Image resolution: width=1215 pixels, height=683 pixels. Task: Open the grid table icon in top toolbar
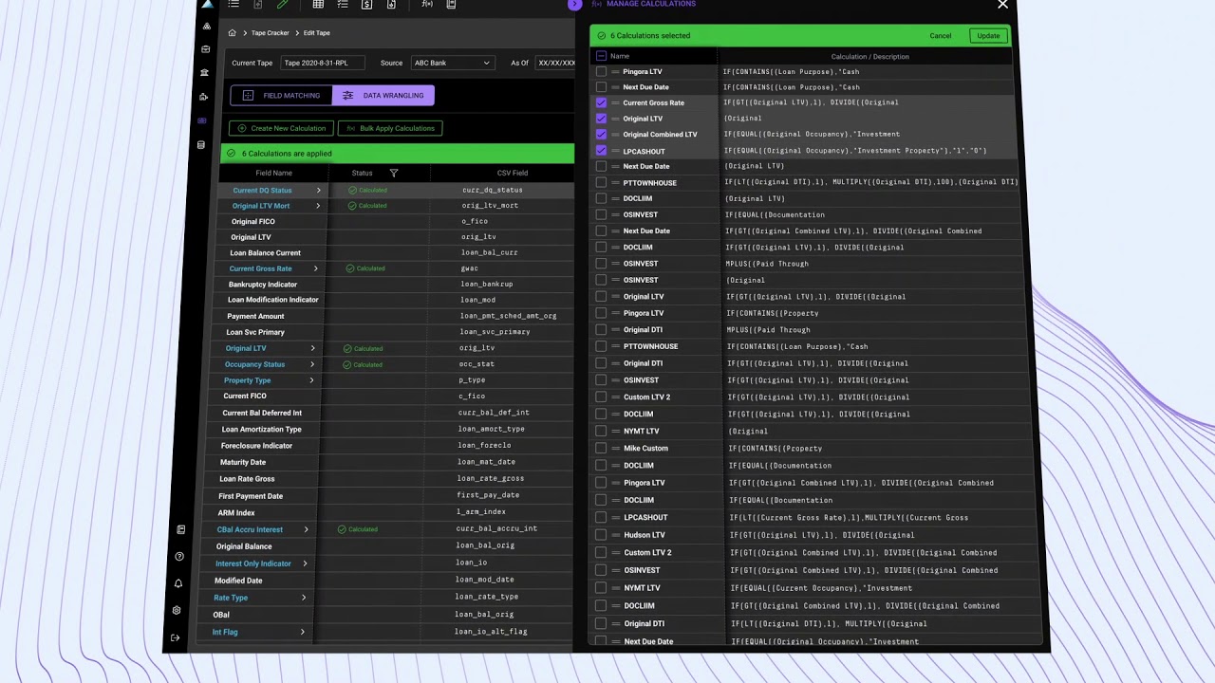pos(318,5)
